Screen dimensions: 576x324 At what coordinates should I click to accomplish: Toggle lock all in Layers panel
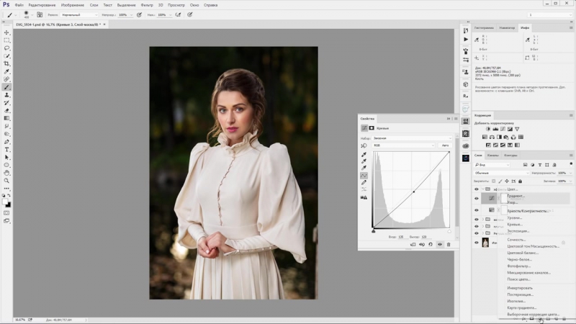pos(520,181)
